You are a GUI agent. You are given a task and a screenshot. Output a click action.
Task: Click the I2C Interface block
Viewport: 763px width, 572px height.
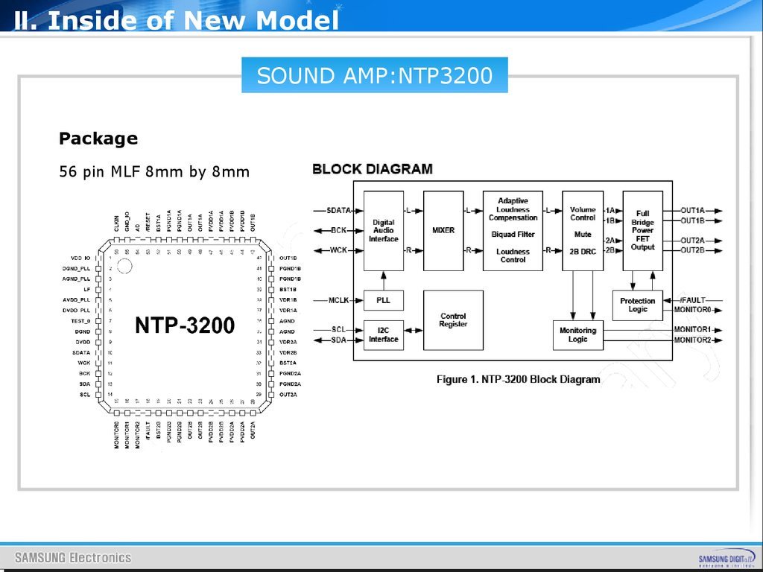click(x=383, y=334)
